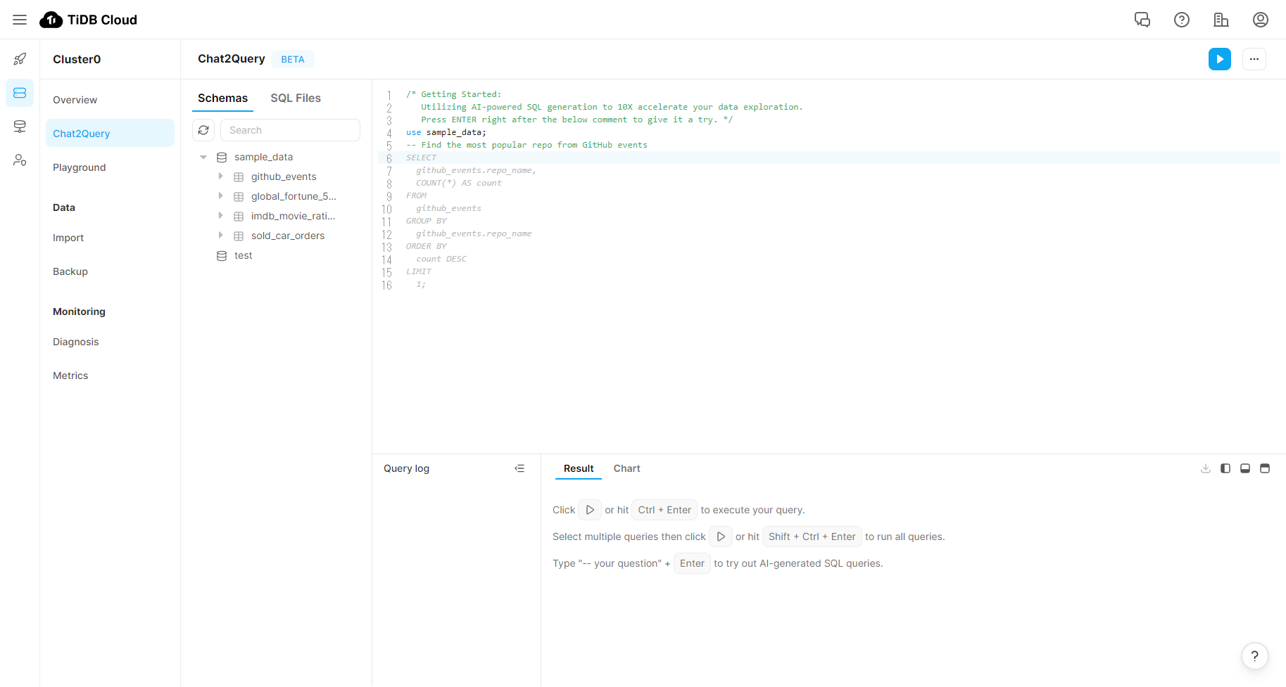
Task: Open the help circle icon in header
Action: (1182, 20)
